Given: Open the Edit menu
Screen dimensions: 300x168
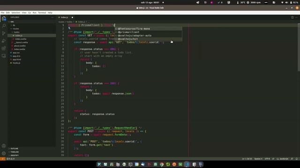Looking at the screenshot, I should pyautogui.click(x=7, y=13).
